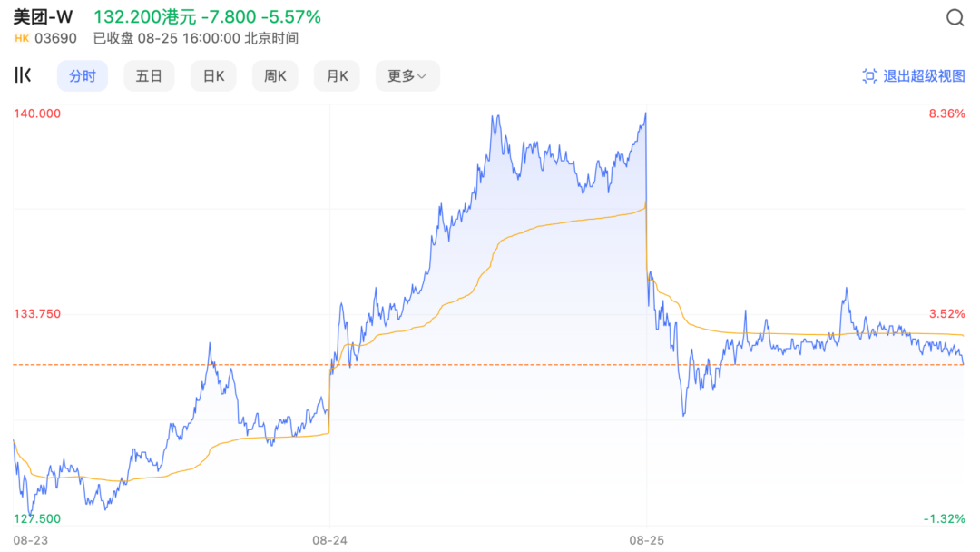Click the exit super view frame icon
980x552 pixels.
click(869, 76)
